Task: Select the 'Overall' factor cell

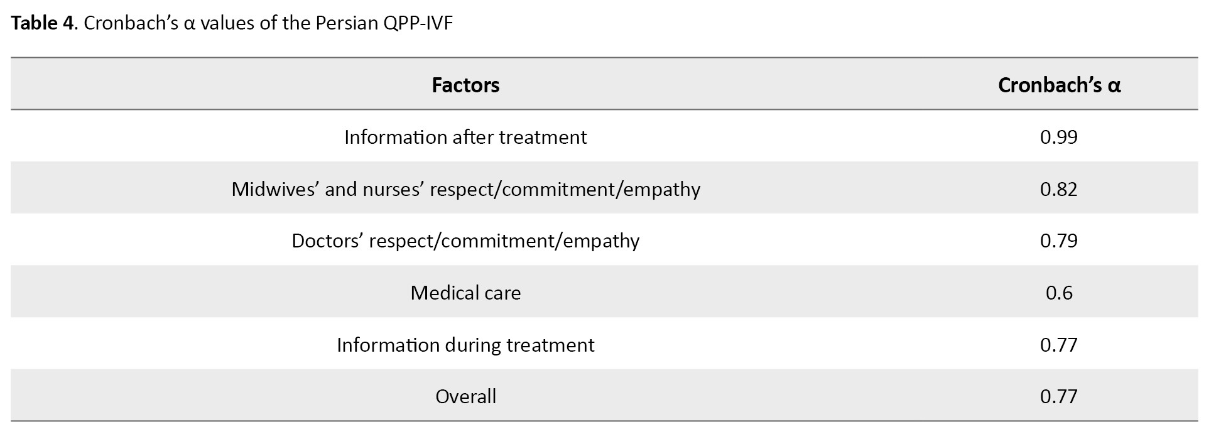Action: point(465,396)
